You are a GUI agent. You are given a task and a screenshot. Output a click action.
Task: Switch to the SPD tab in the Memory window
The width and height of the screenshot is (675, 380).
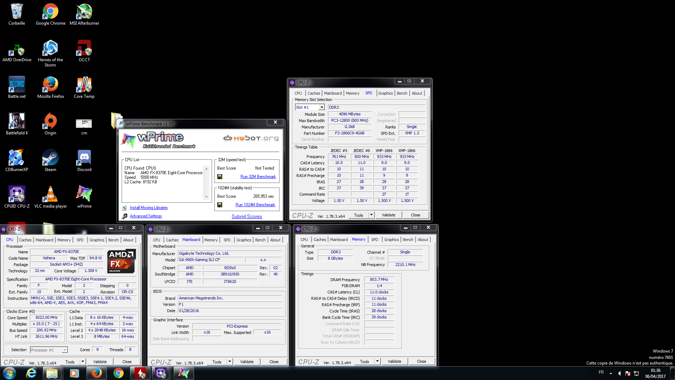tap(374, 240)
